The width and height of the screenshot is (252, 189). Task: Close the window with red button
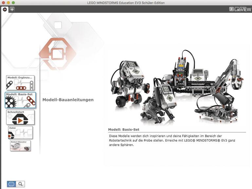pyautogui.click(x=3, y=3)
